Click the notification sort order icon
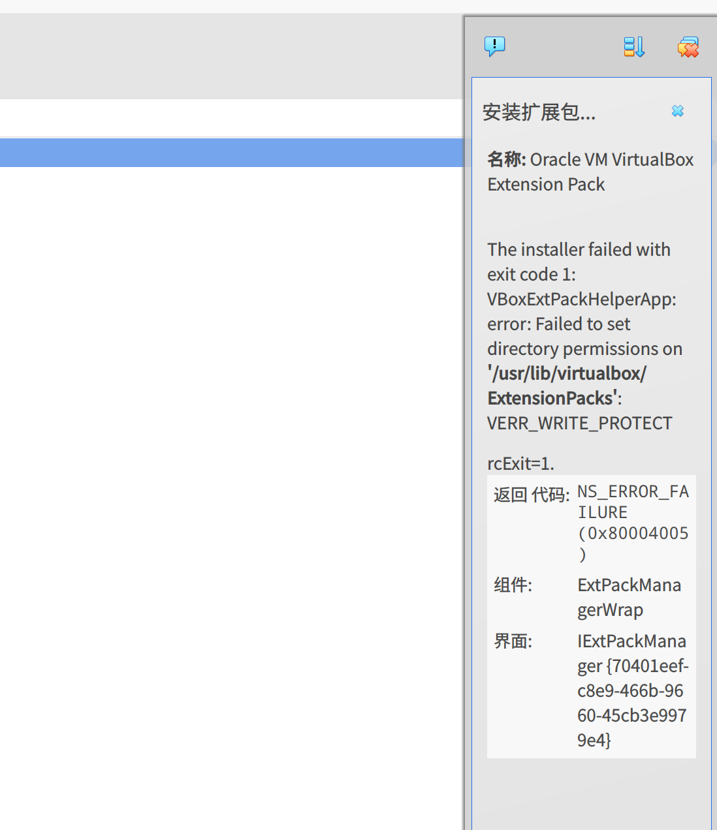This screenshot has height=830, width=717. coord(634,46)
